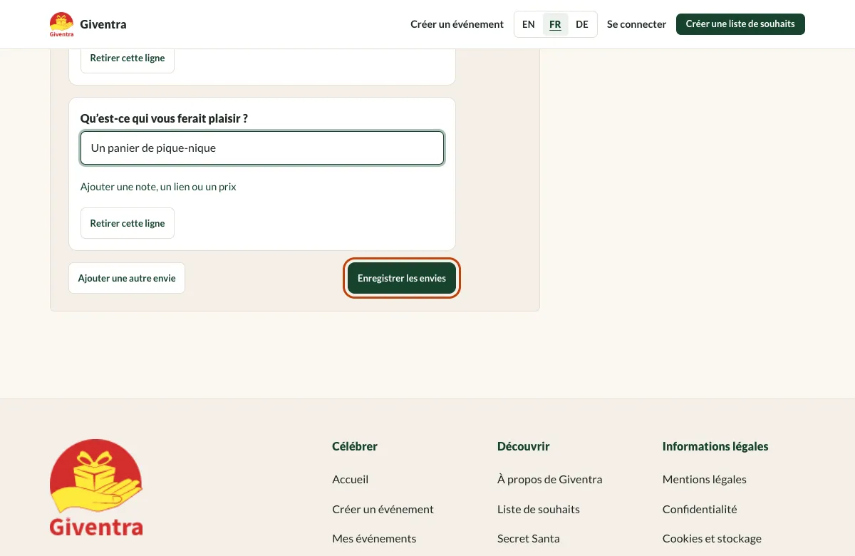Select the FR language option

click(555, 24)
